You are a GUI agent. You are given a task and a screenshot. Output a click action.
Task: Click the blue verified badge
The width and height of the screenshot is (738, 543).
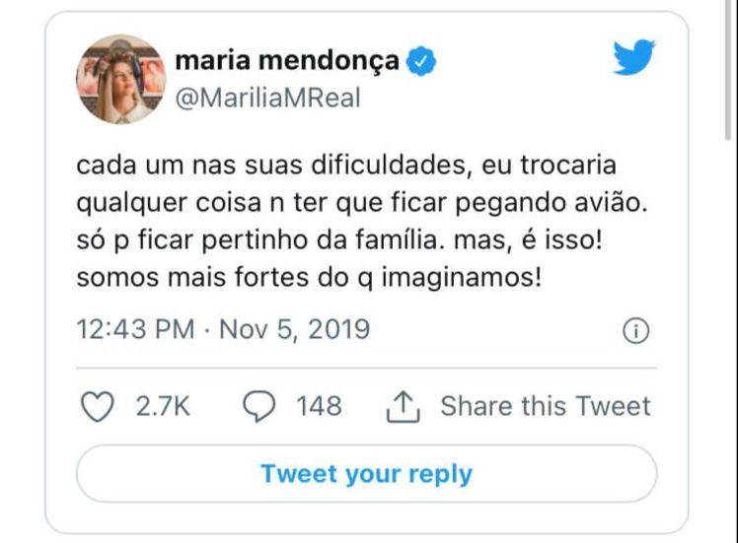click(422, 62)
